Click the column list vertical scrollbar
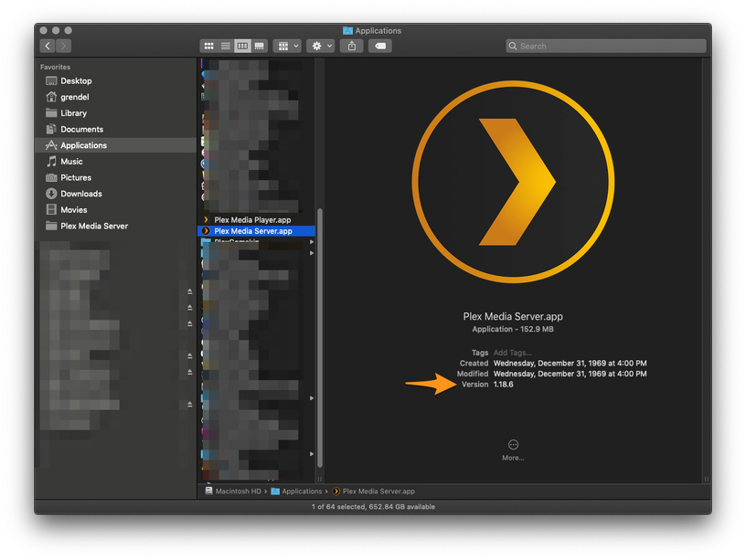 point(320,337)
